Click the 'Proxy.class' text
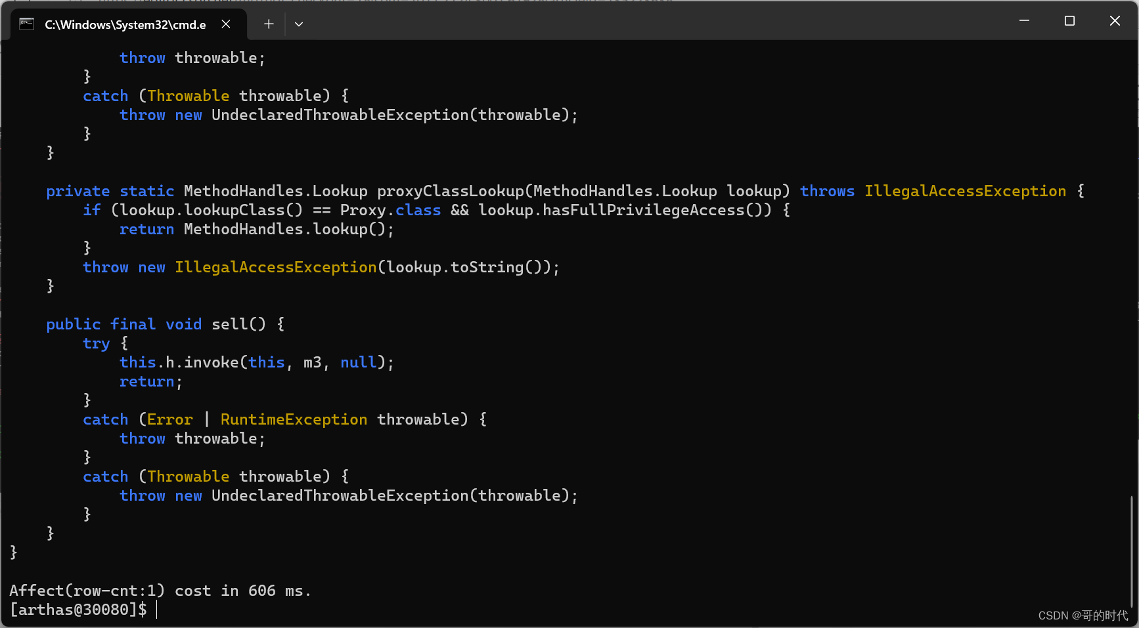This screenshot has height=628, width=1139. point(390,210)
